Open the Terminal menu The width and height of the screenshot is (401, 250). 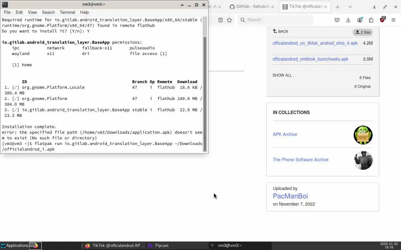[x=67, y=12]
